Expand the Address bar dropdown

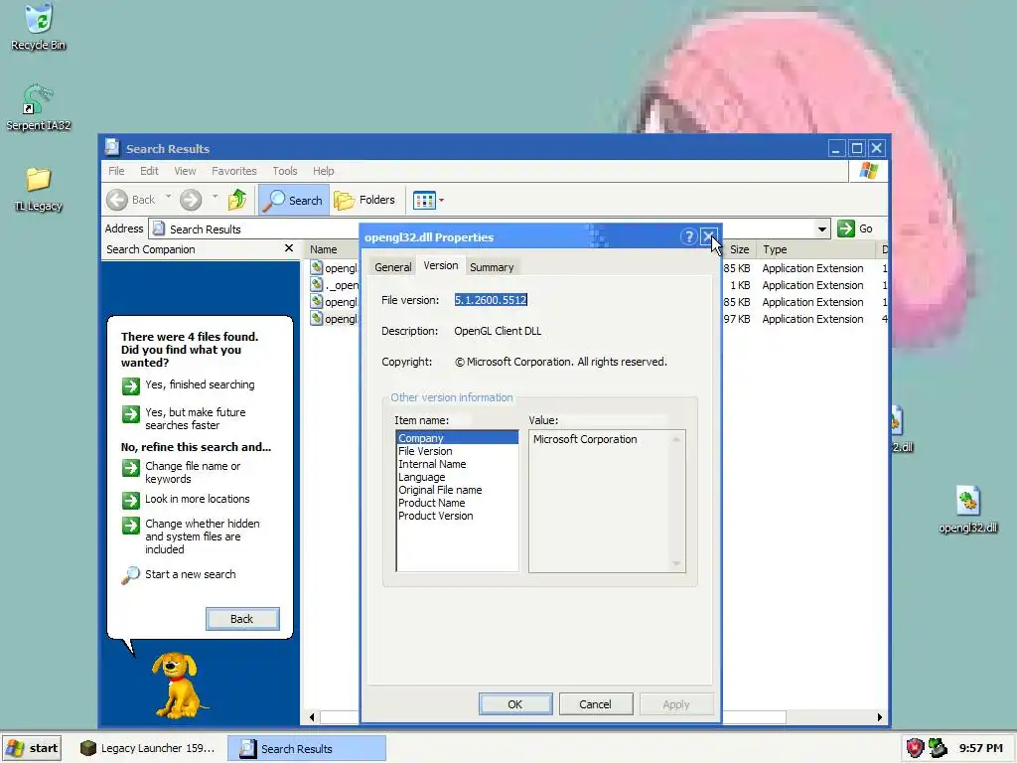tap(821, 229)
